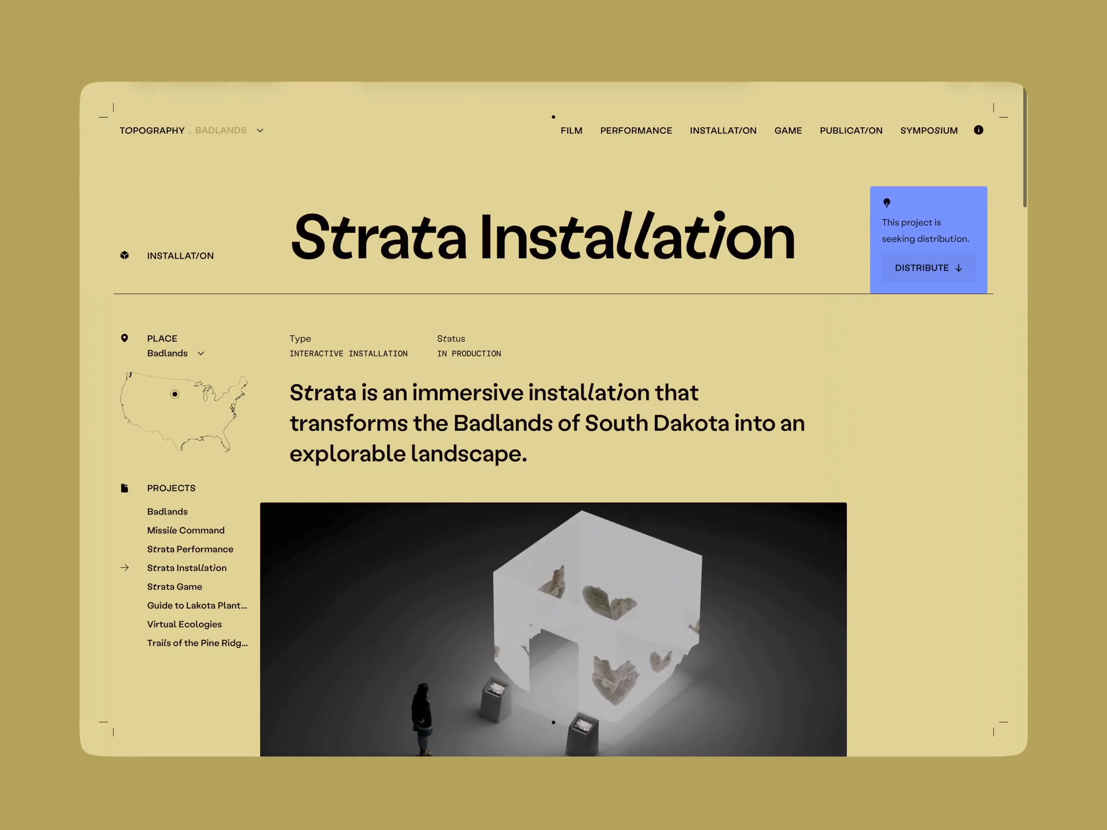This screenshot has width=1107, height=830.
Task: Click the PROJECTS sidebar heading
Action: 171,488
